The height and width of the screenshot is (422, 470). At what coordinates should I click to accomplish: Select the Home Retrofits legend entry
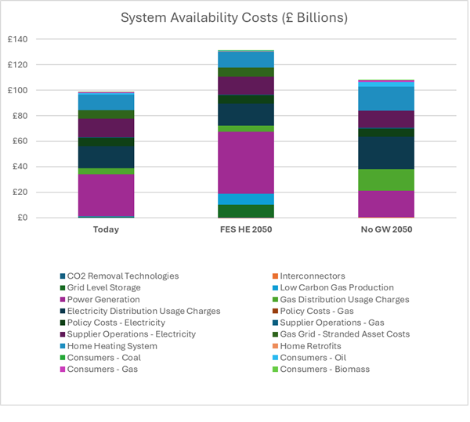(x=310, y=346)
